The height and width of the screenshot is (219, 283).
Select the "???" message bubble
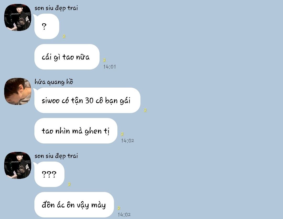49,174
